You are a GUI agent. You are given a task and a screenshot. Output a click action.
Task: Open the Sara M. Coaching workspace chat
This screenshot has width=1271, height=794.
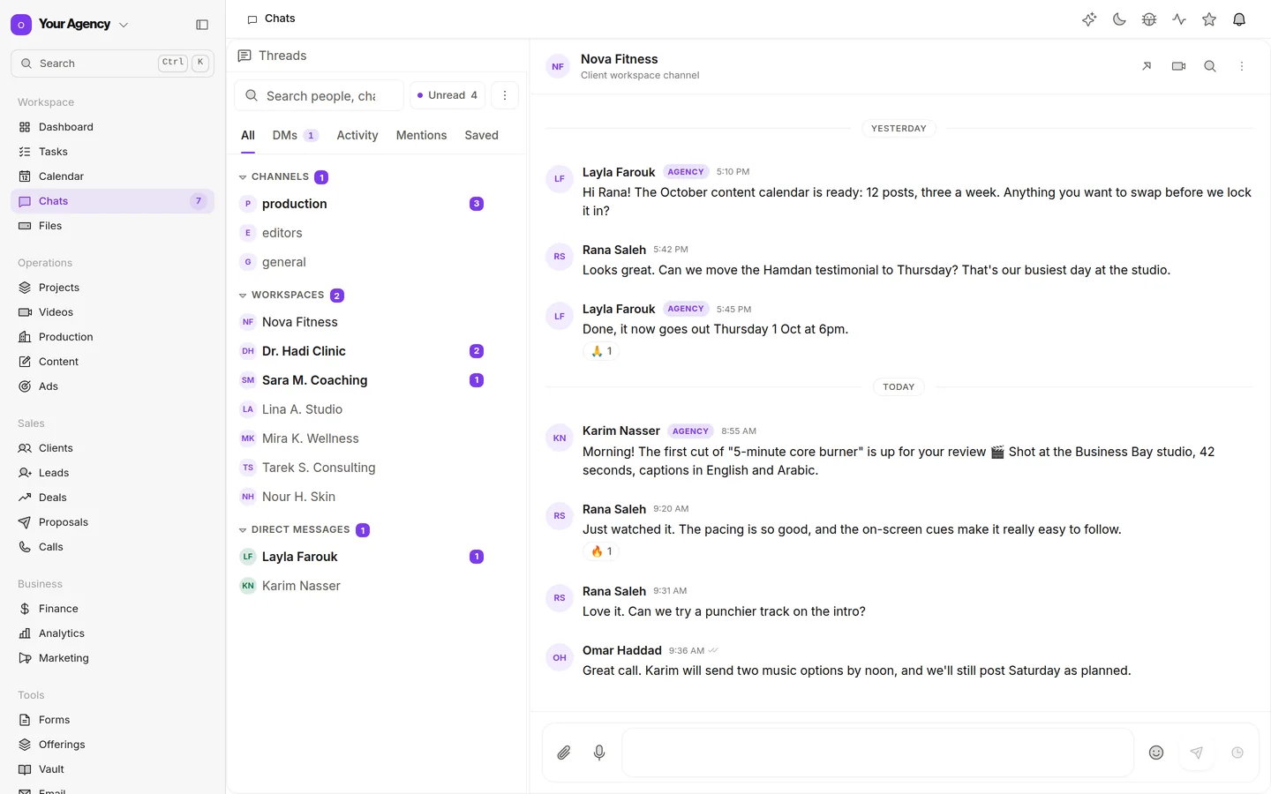coord(363,380)
